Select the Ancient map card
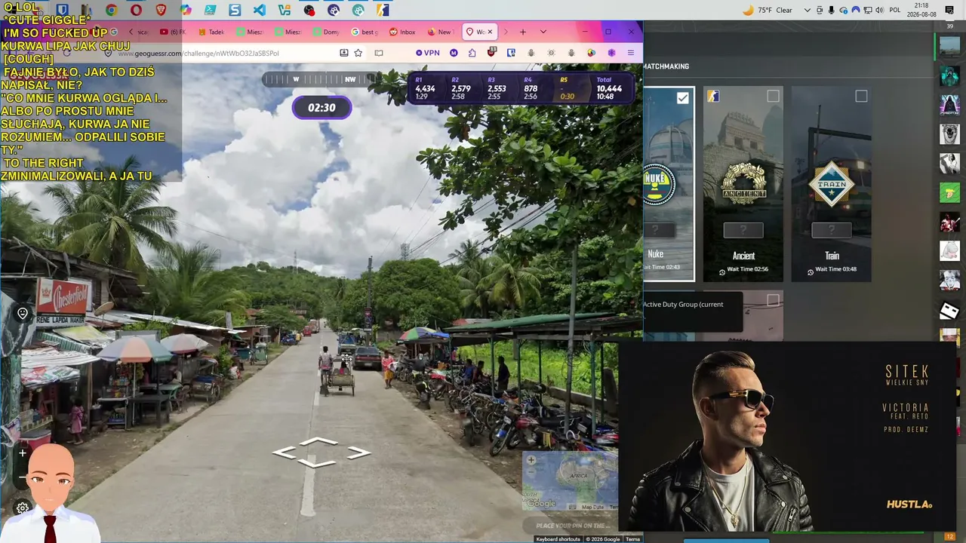Image resolution: width=966 pixels, height=543 pixels. (x=743, y=184)
